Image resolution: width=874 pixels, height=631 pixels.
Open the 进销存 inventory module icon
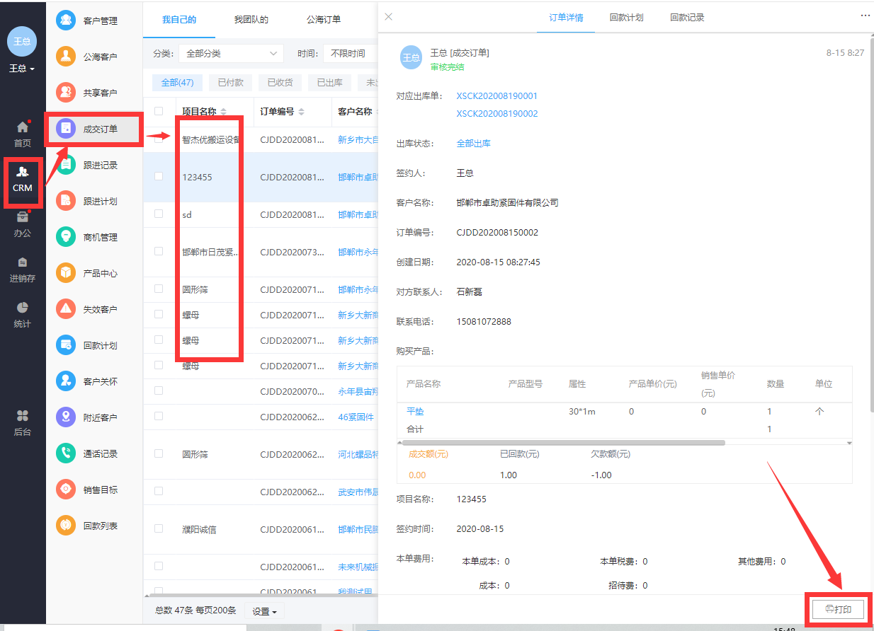tap(23, 262)
